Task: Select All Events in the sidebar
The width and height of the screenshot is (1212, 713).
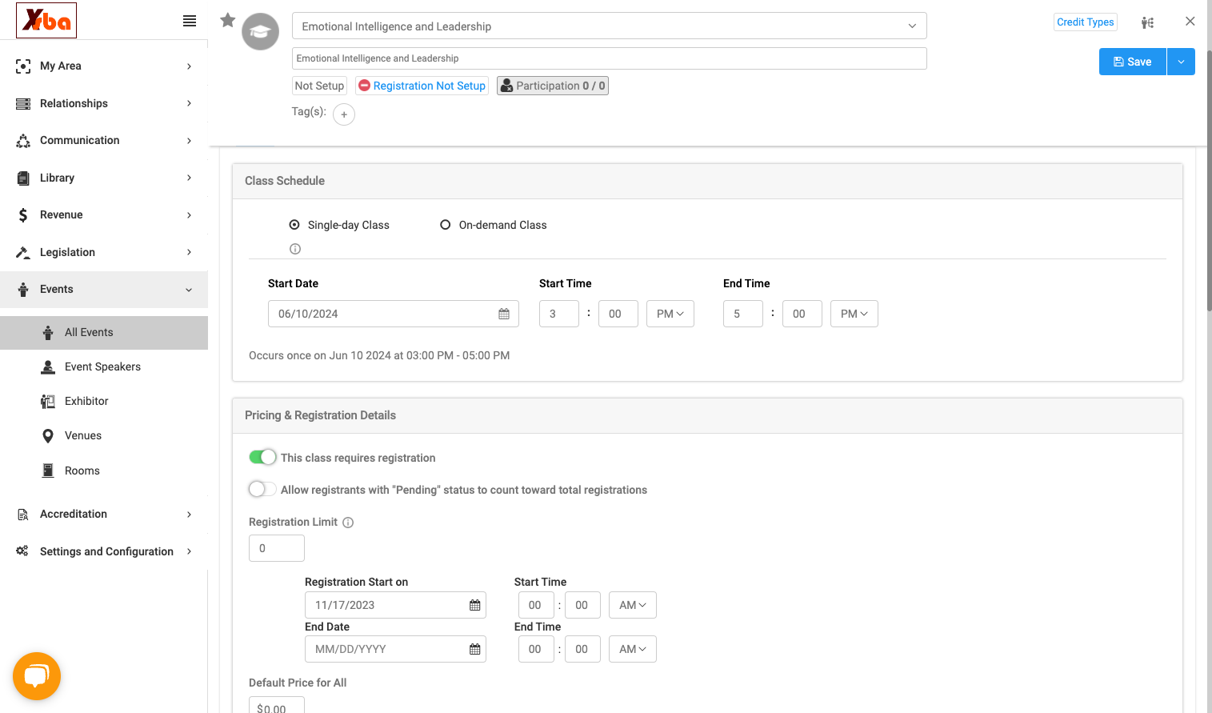Action: (104, 332)
